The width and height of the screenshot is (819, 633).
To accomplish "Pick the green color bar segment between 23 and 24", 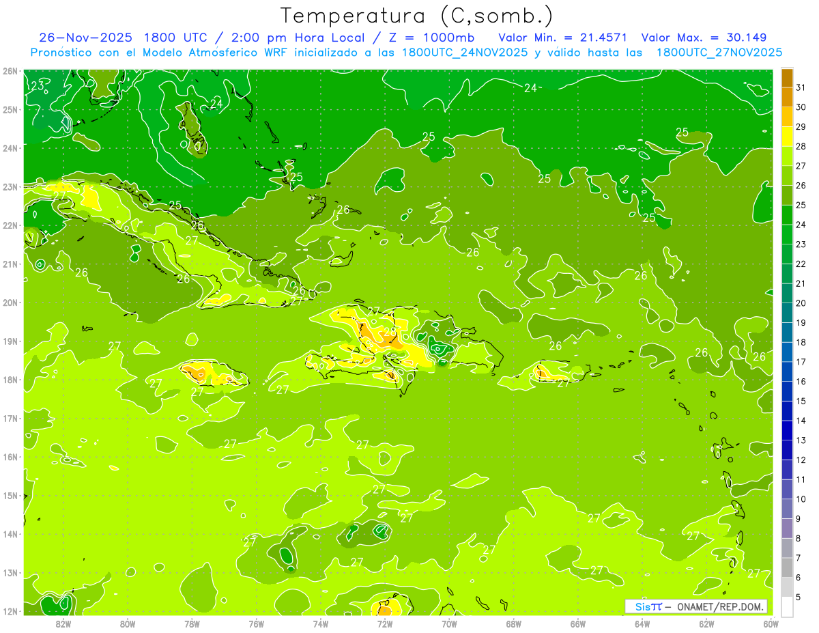I will [x=787, y=234].
